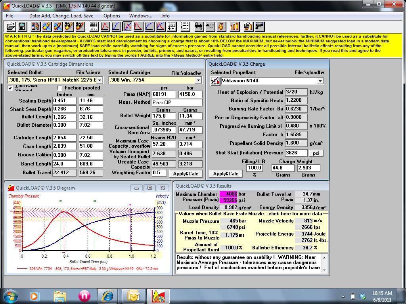
Task: Click the first binoculars search toolbar icon
Action: click(x=69, y=27)
